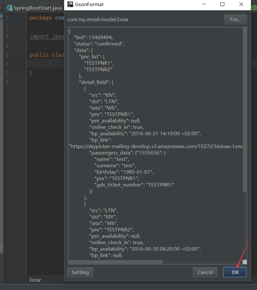Click the For... button above the JSON area

click(x=235, y=19)
